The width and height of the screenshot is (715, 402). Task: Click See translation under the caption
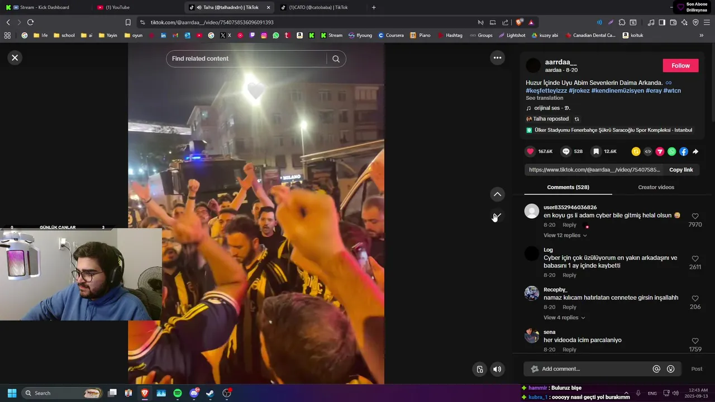[x=544, y=98]
